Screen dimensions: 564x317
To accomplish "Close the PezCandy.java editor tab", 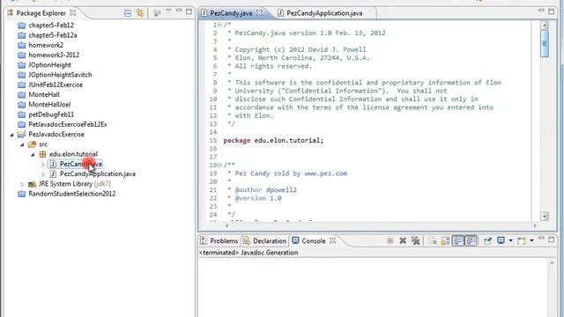I will (259, 13).
